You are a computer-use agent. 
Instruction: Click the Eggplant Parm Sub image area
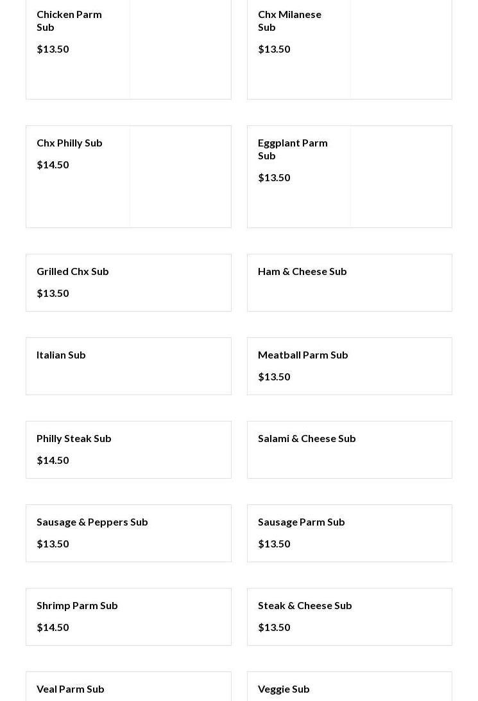[x=401, y=177]
